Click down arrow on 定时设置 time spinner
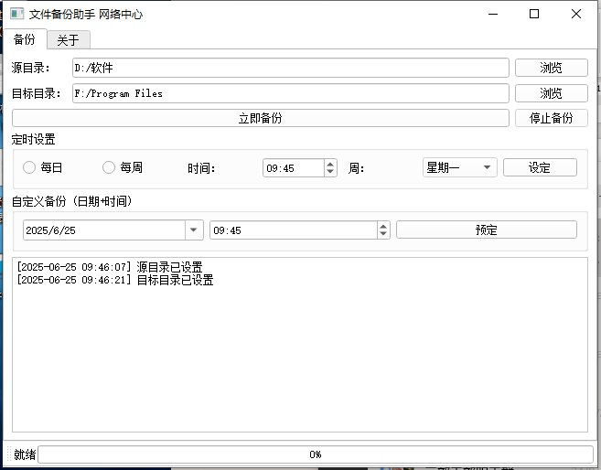This screenshot has height=470, width=601. click(330, 172)
